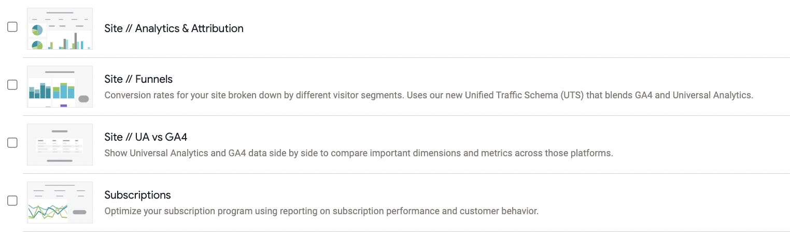The height and width of the screenshot is (239, 790).
Task: Tick the Site // Analytics & Attribution checkbox
Action: (12, 27)
